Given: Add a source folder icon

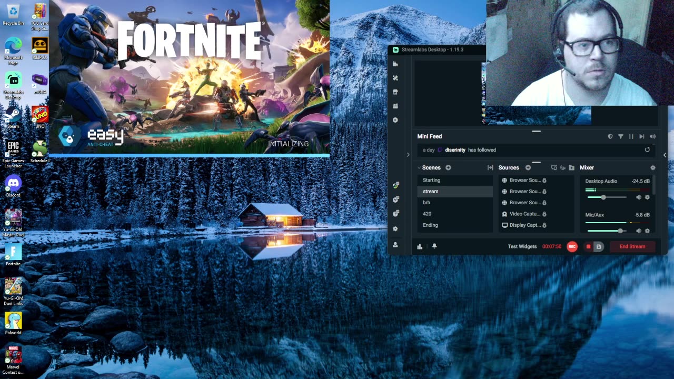Looking at the screenshot, I should click(x=571, y=167).
